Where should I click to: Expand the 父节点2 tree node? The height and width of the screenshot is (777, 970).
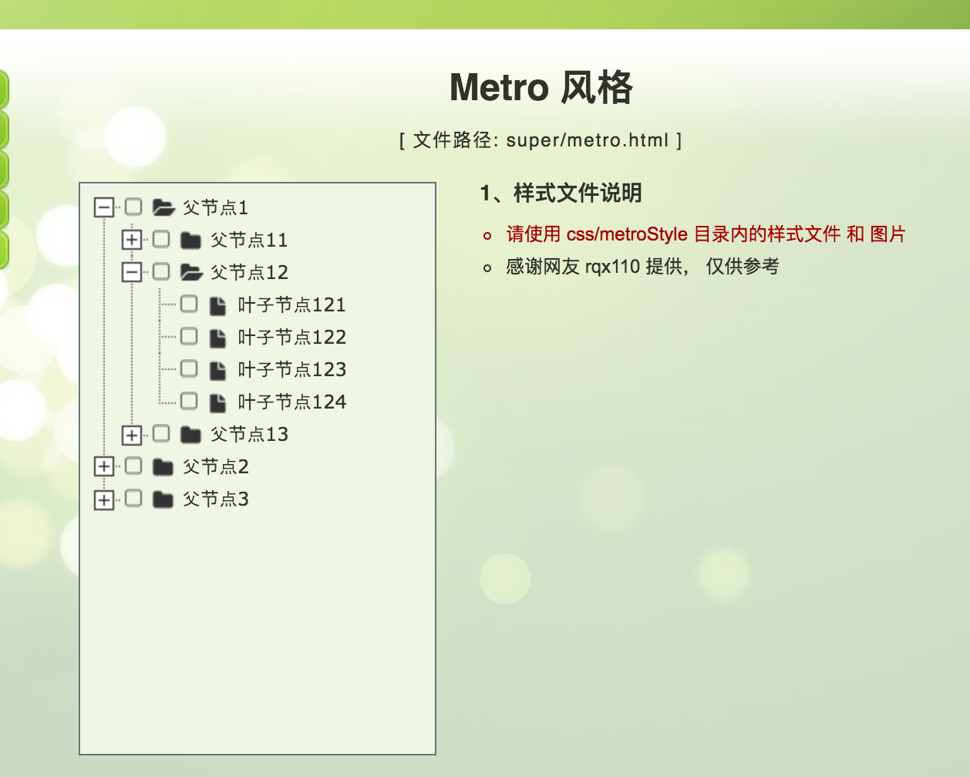[x=105, y=466]
